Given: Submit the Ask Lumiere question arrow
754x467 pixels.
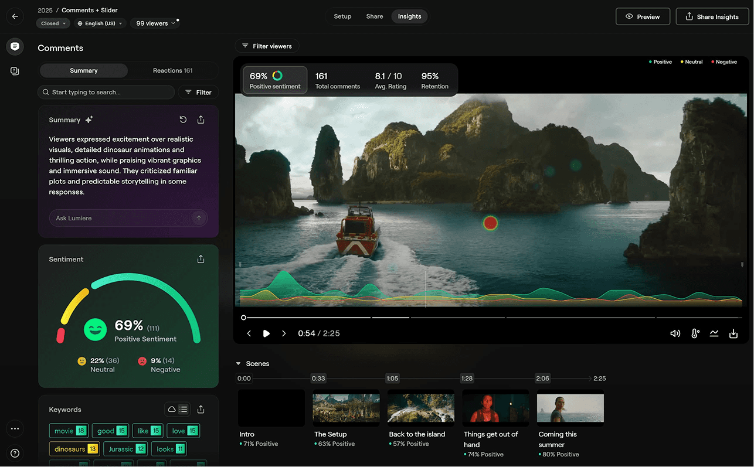Looking at the screenshot, I should tap(199, 218).
